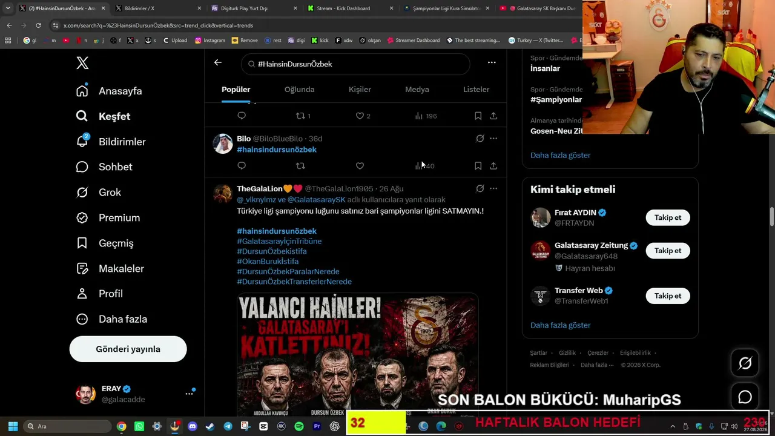This screenshot has height=436, width=775.
Task: Click the Windows Start button
Action: click(13, 426)
